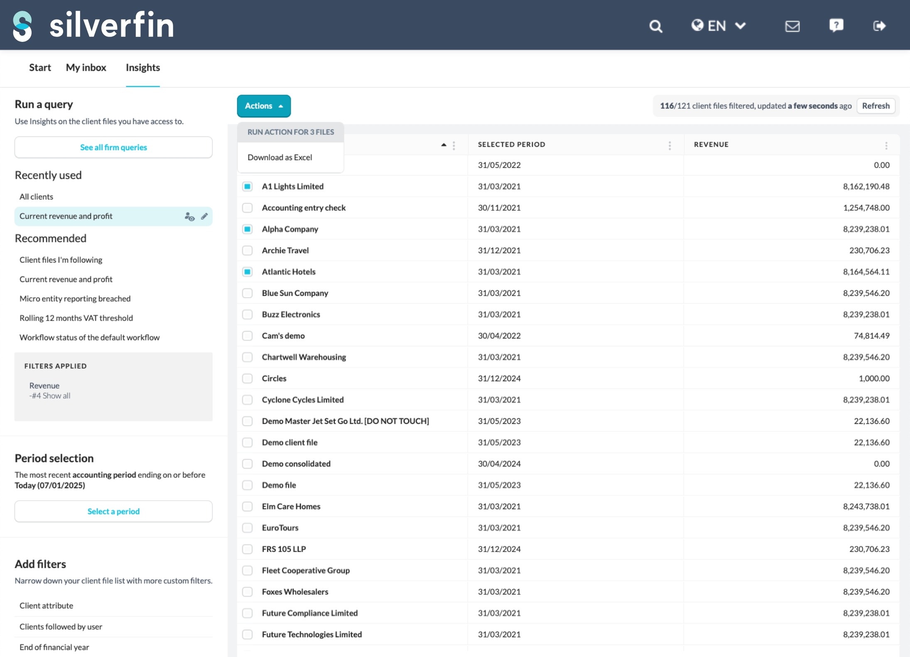The image size is (910, 657).
Task: Open Selected Period column options dots
Action: point(670,145)
